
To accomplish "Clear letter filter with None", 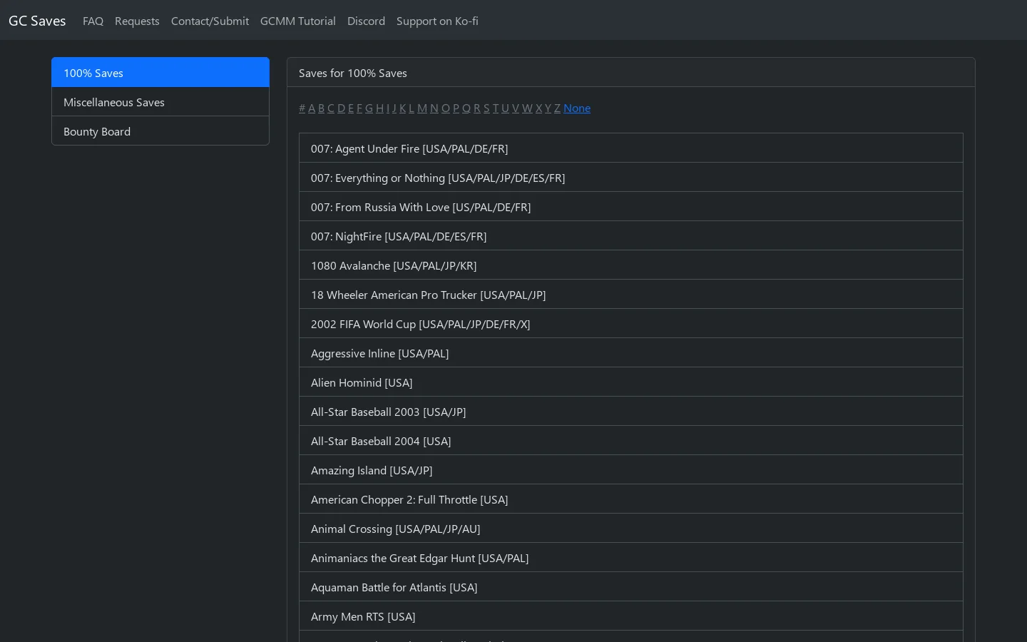I will 577,108.
